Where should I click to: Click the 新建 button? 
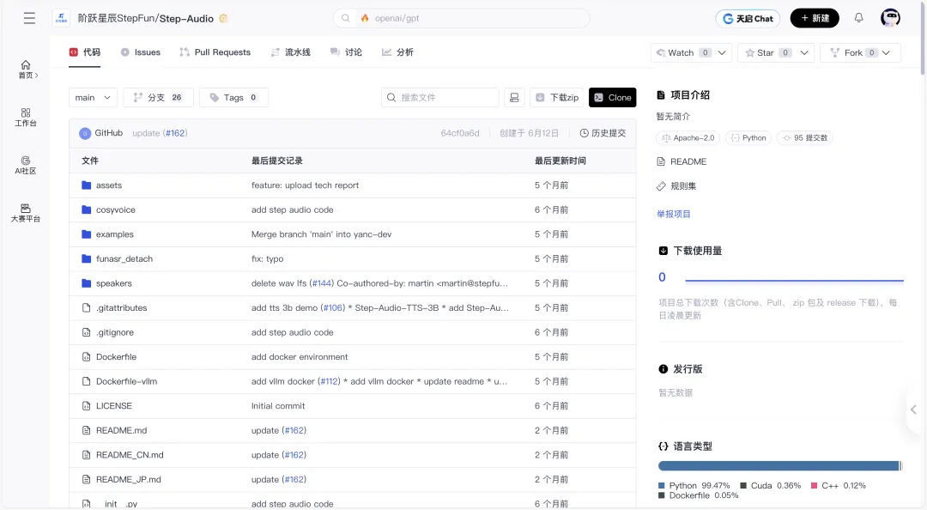[x=815, y=18]
